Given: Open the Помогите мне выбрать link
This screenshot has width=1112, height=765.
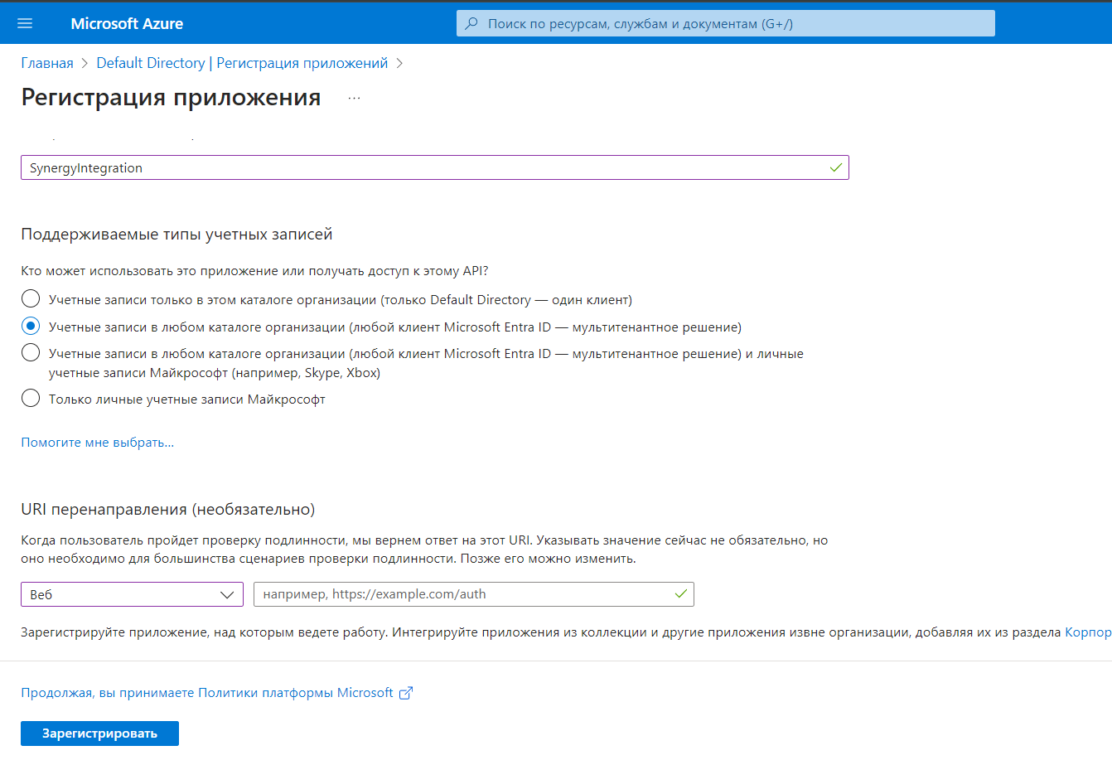Looking at the screenshot, I should (x=98, y=443).
